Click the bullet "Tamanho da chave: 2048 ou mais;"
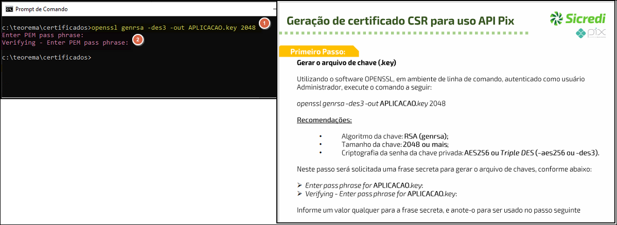 (395, 144)
